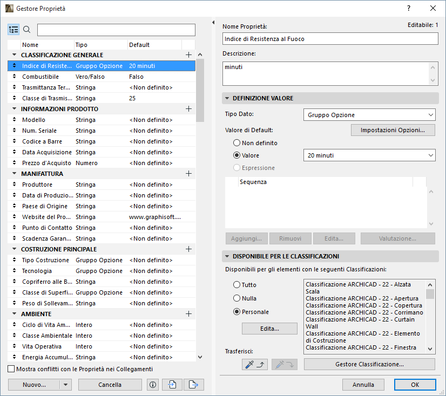Click reorder handle of Produttore row

(x=14, y=185)
